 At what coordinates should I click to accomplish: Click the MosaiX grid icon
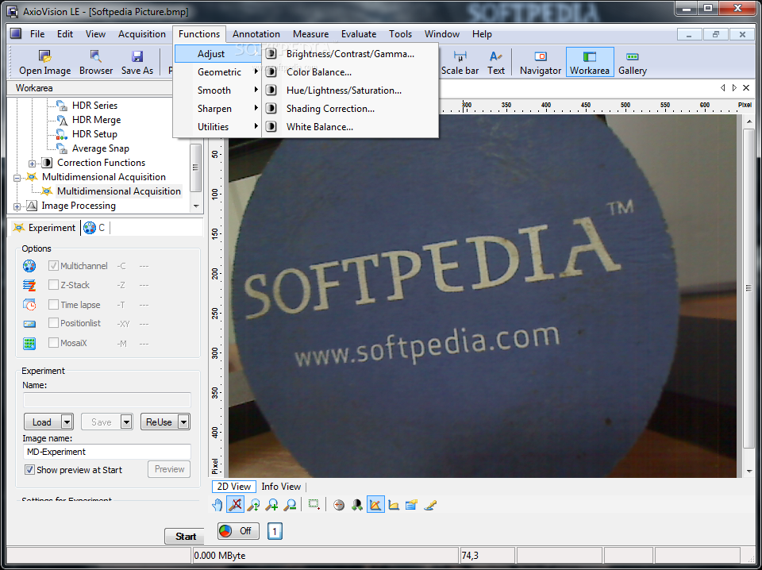pos(29,343)
